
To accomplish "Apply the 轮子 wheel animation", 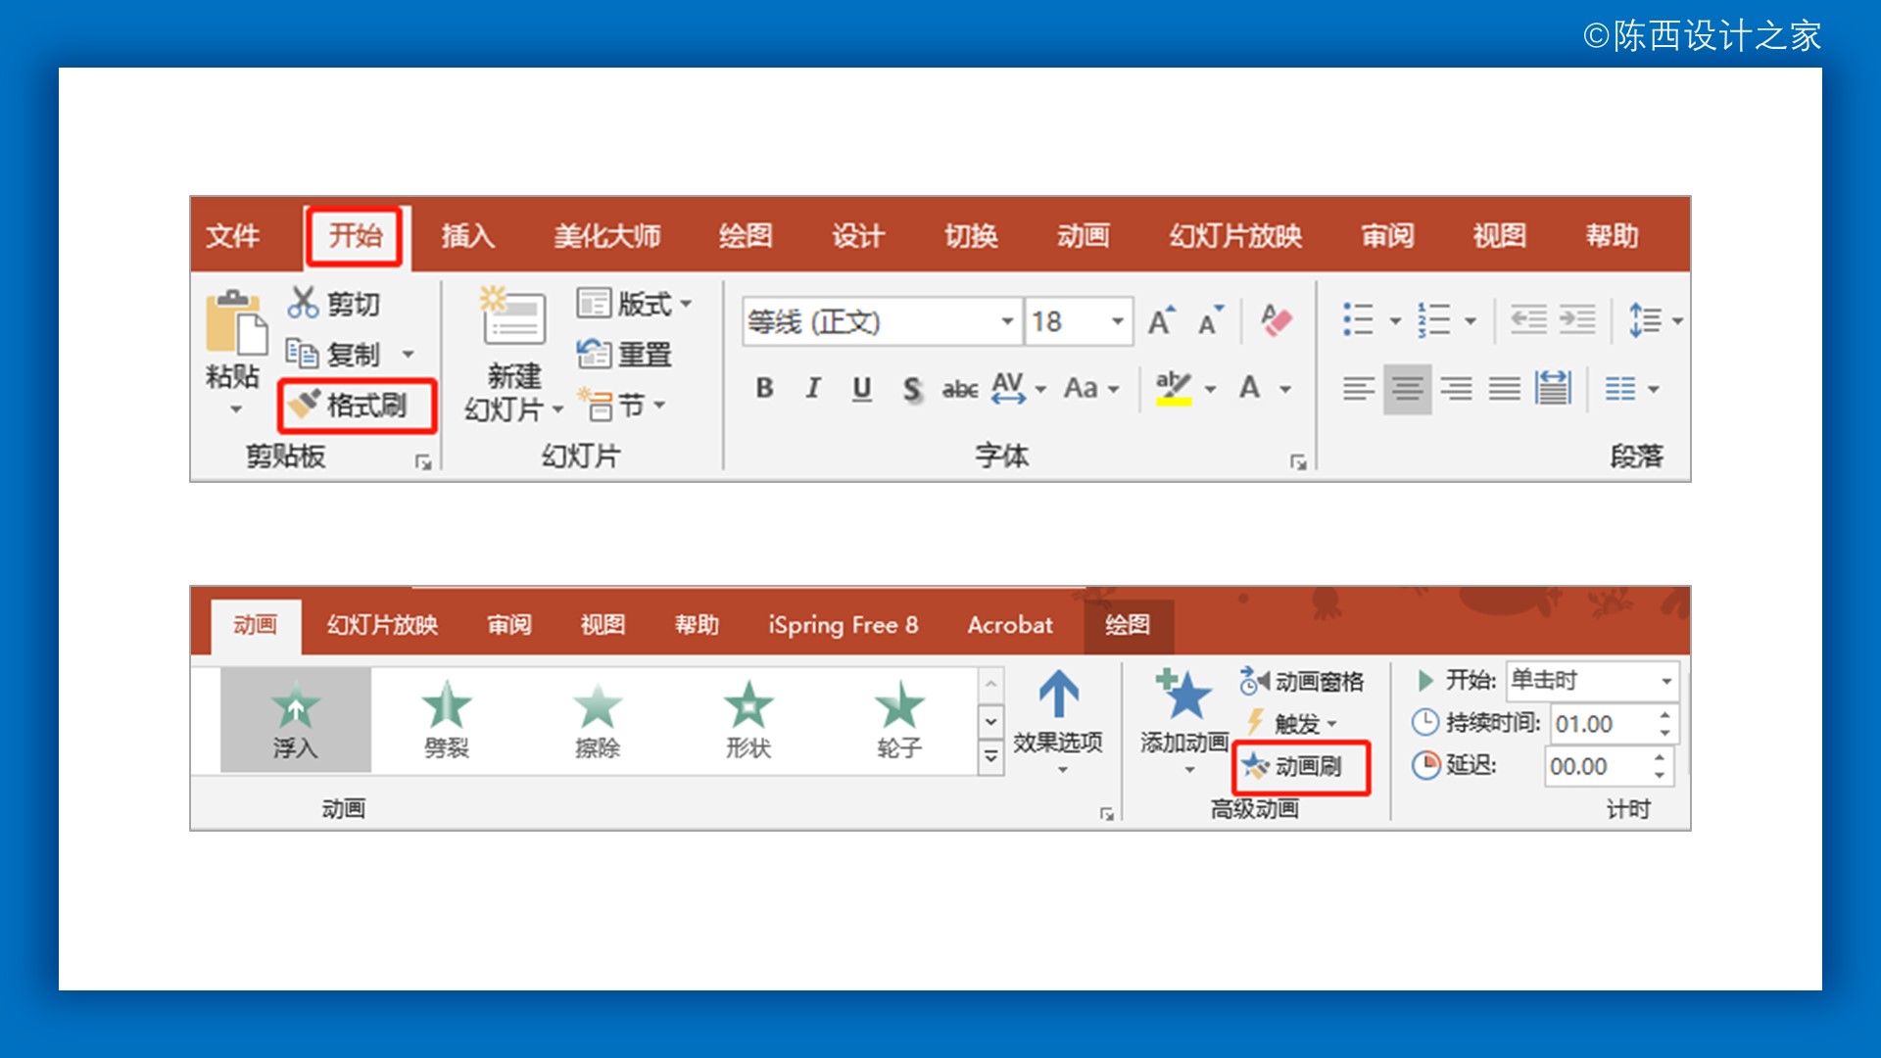I will point(899,720).
